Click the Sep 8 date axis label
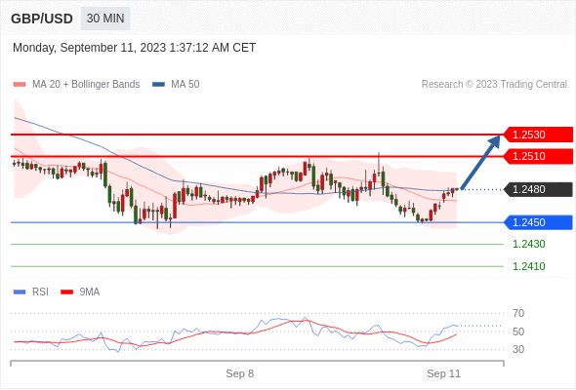The image size is (576, 390). tap(240, 373)
